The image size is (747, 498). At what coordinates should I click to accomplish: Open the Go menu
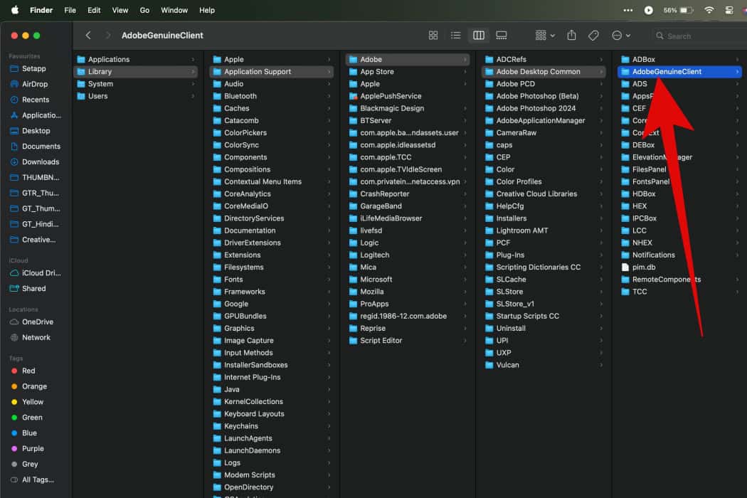point(144,11)
